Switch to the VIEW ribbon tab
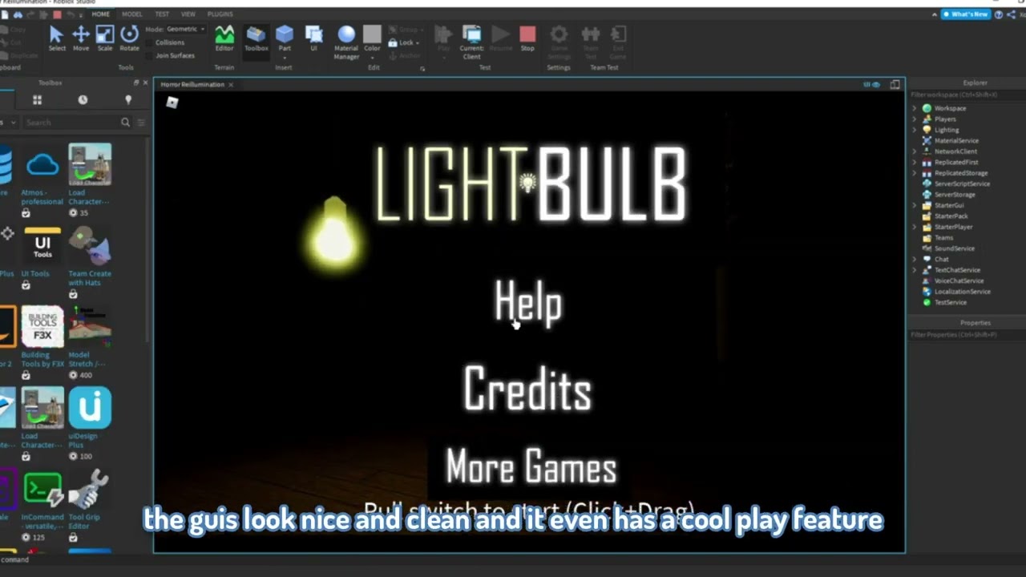Screen dimensions: 1026x577 coord(188,14)
